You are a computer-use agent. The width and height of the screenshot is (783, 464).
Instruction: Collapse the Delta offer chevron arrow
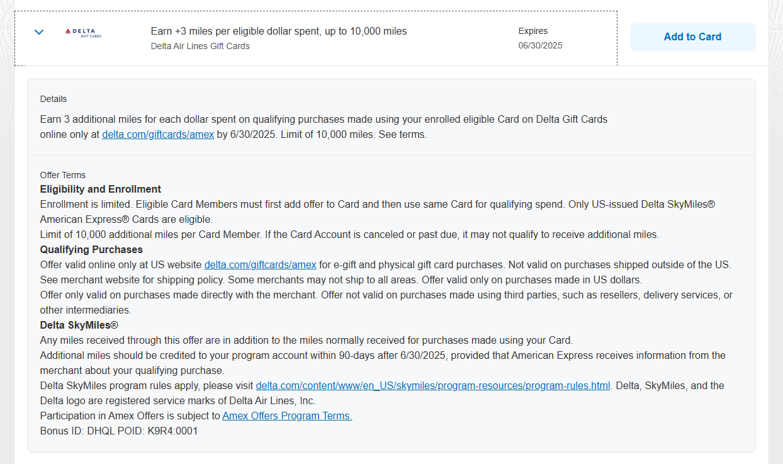click(39, 32)
